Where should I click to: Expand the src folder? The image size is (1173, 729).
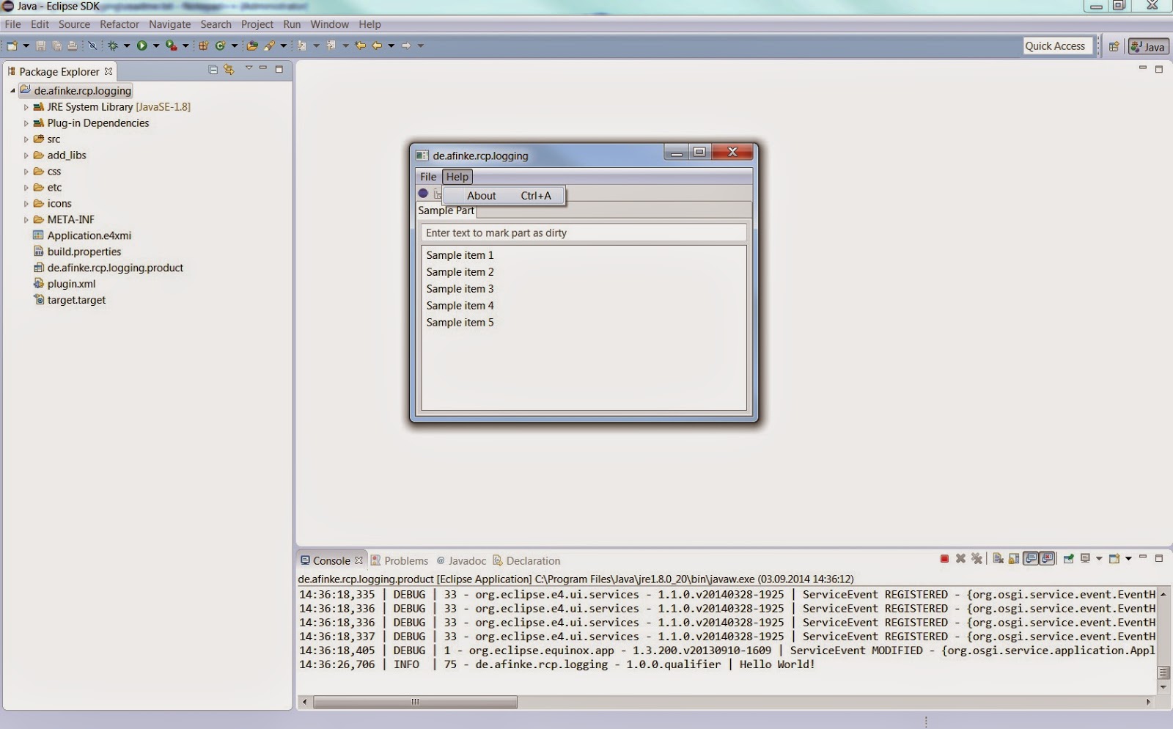(26, 139)
